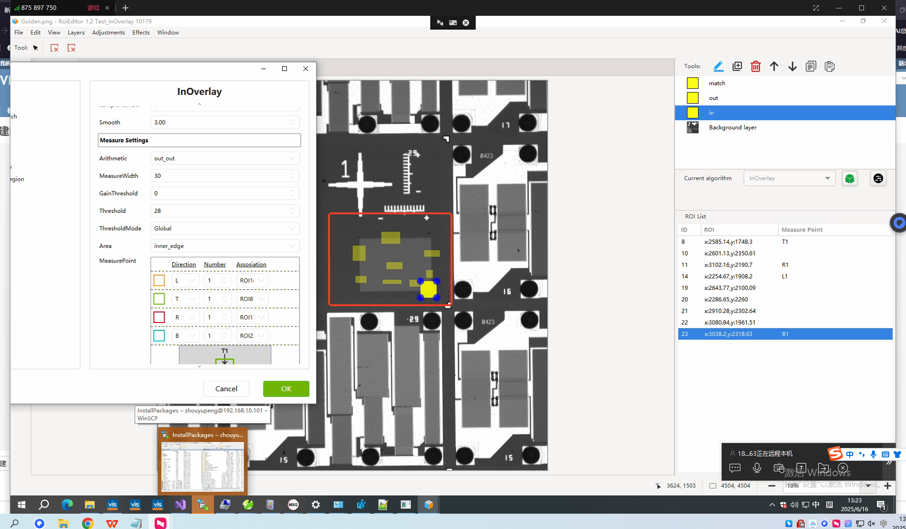
Task: Open Visual Studio from the taskbar
Action: pos(180,505)
